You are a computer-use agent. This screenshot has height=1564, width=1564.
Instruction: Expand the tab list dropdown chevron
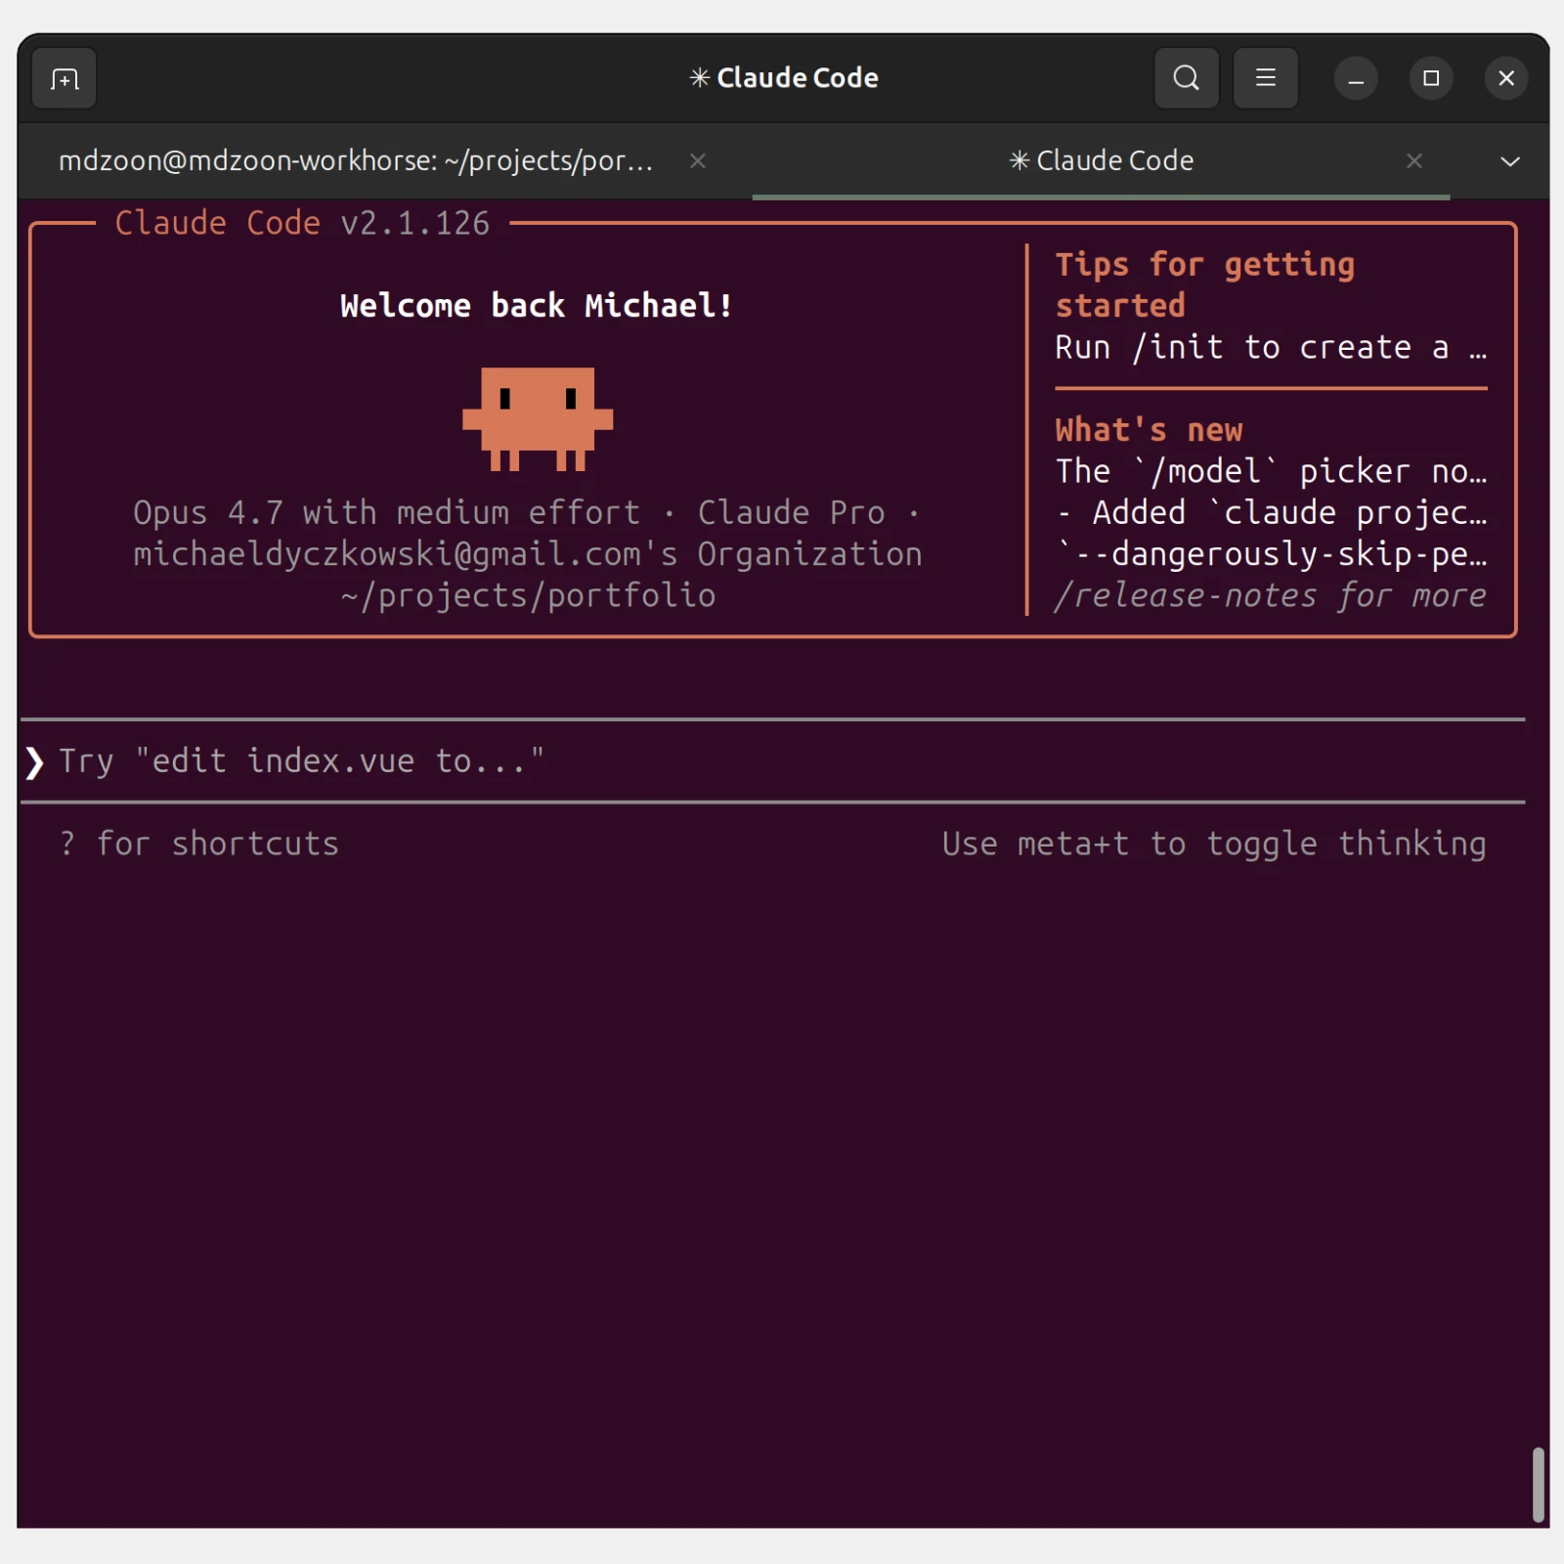point(1509,161)
